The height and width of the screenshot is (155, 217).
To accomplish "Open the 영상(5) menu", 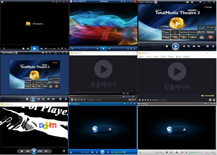I will pos(171,57).
